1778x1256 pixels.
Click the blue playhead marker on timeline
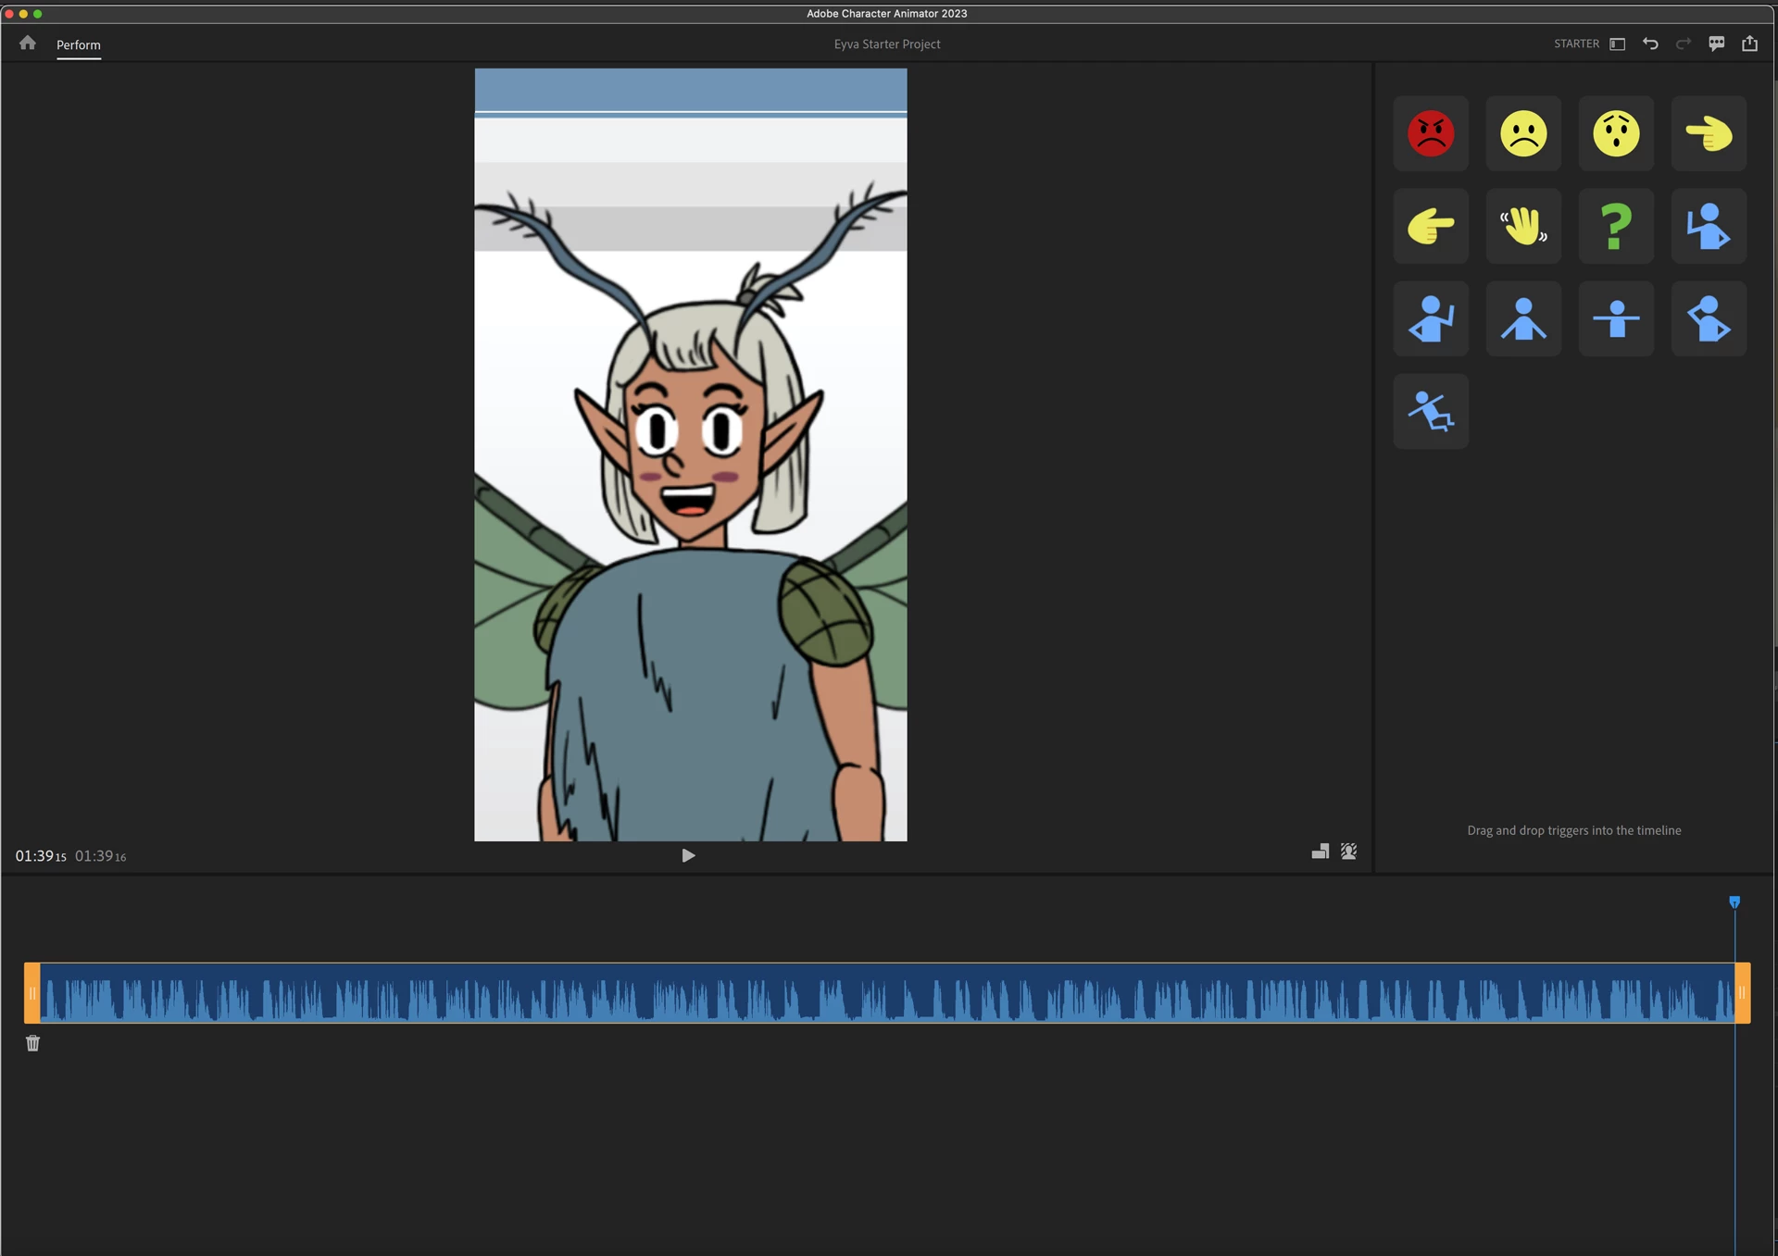coord(1734,902)
